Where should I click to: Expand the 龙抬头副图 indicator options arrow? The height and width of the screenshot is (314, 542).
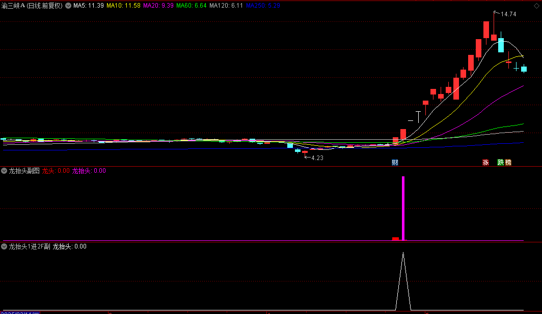4,171
